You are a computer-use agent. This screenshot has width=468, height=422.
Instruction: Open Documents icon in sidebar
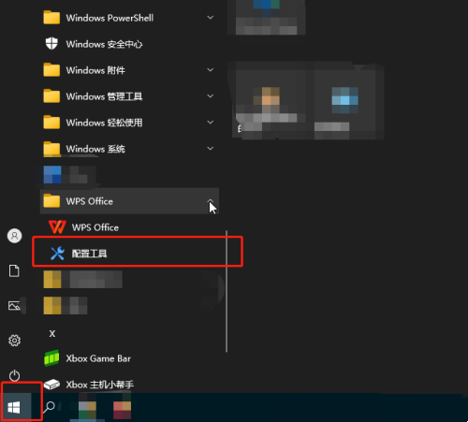[14, 270]
